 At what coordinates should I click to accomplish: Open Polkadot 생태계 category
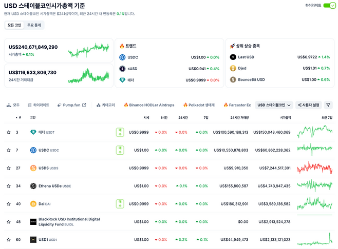(199, 105)
